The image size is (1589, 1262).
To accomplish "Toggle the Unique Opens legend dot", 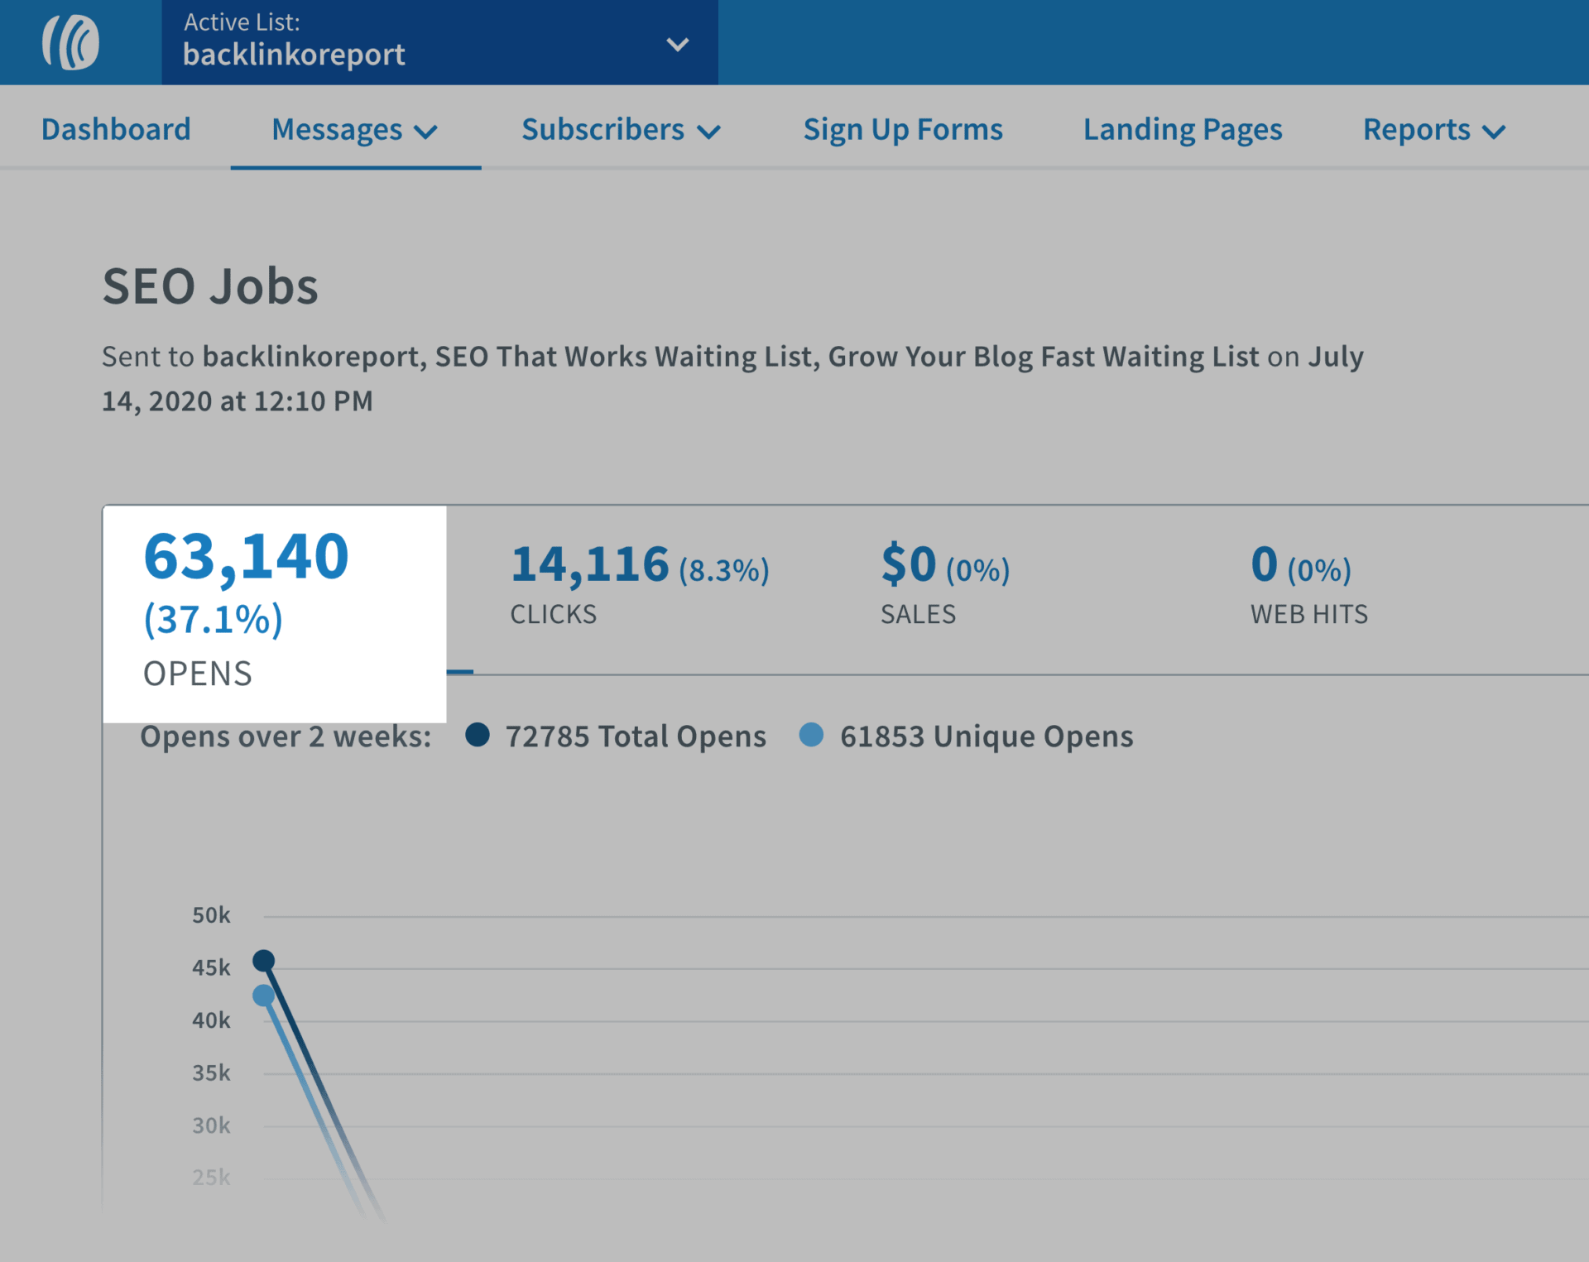I will pyautogui.click(x=811, y=734).
